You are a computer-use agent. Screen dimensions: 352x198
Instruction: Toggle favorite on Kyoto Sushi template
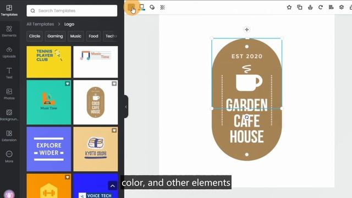[114, 130]
